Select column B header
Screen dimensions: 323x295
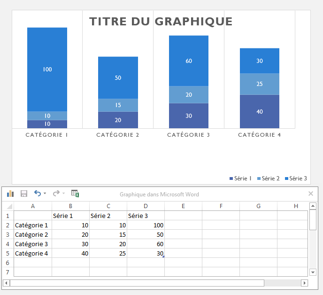70,206
